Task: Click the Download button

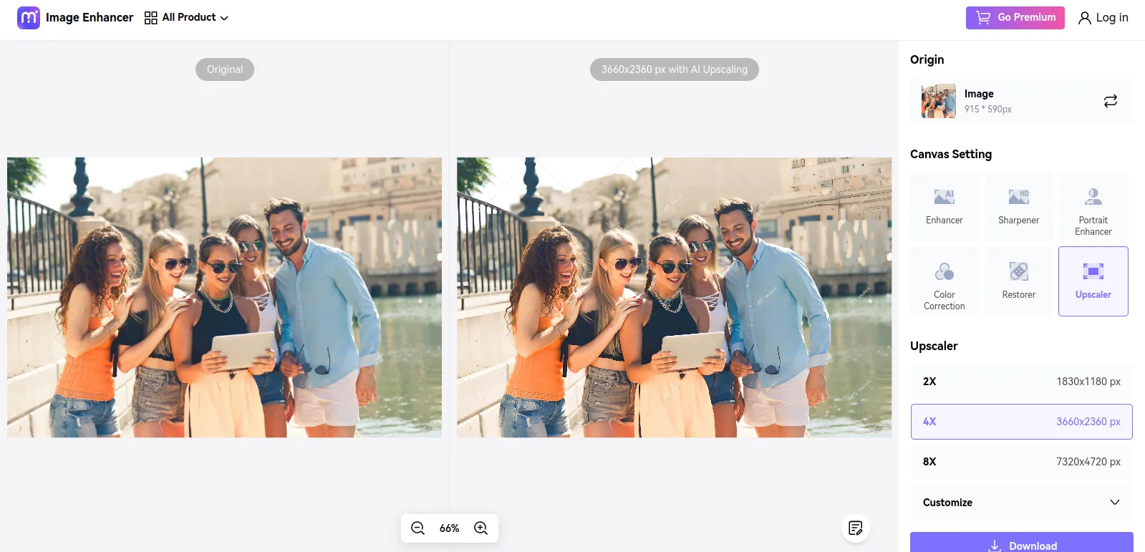Action: click(x=1022, y=543)
